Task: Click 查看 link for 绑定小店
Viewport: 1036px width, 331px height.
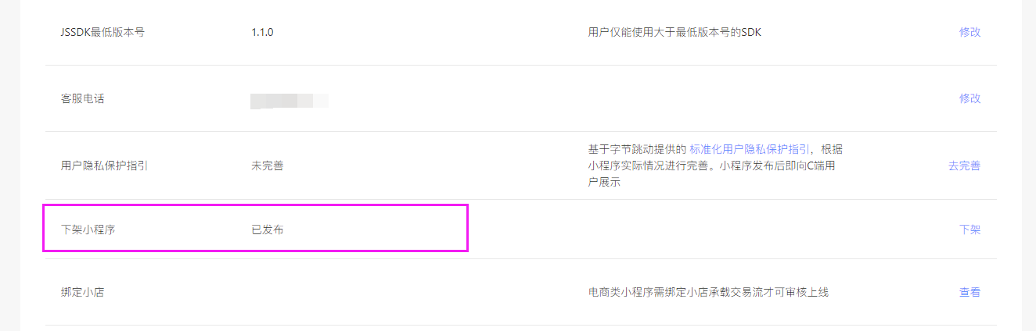Action: pyautogui.click(x=969, y=292)
